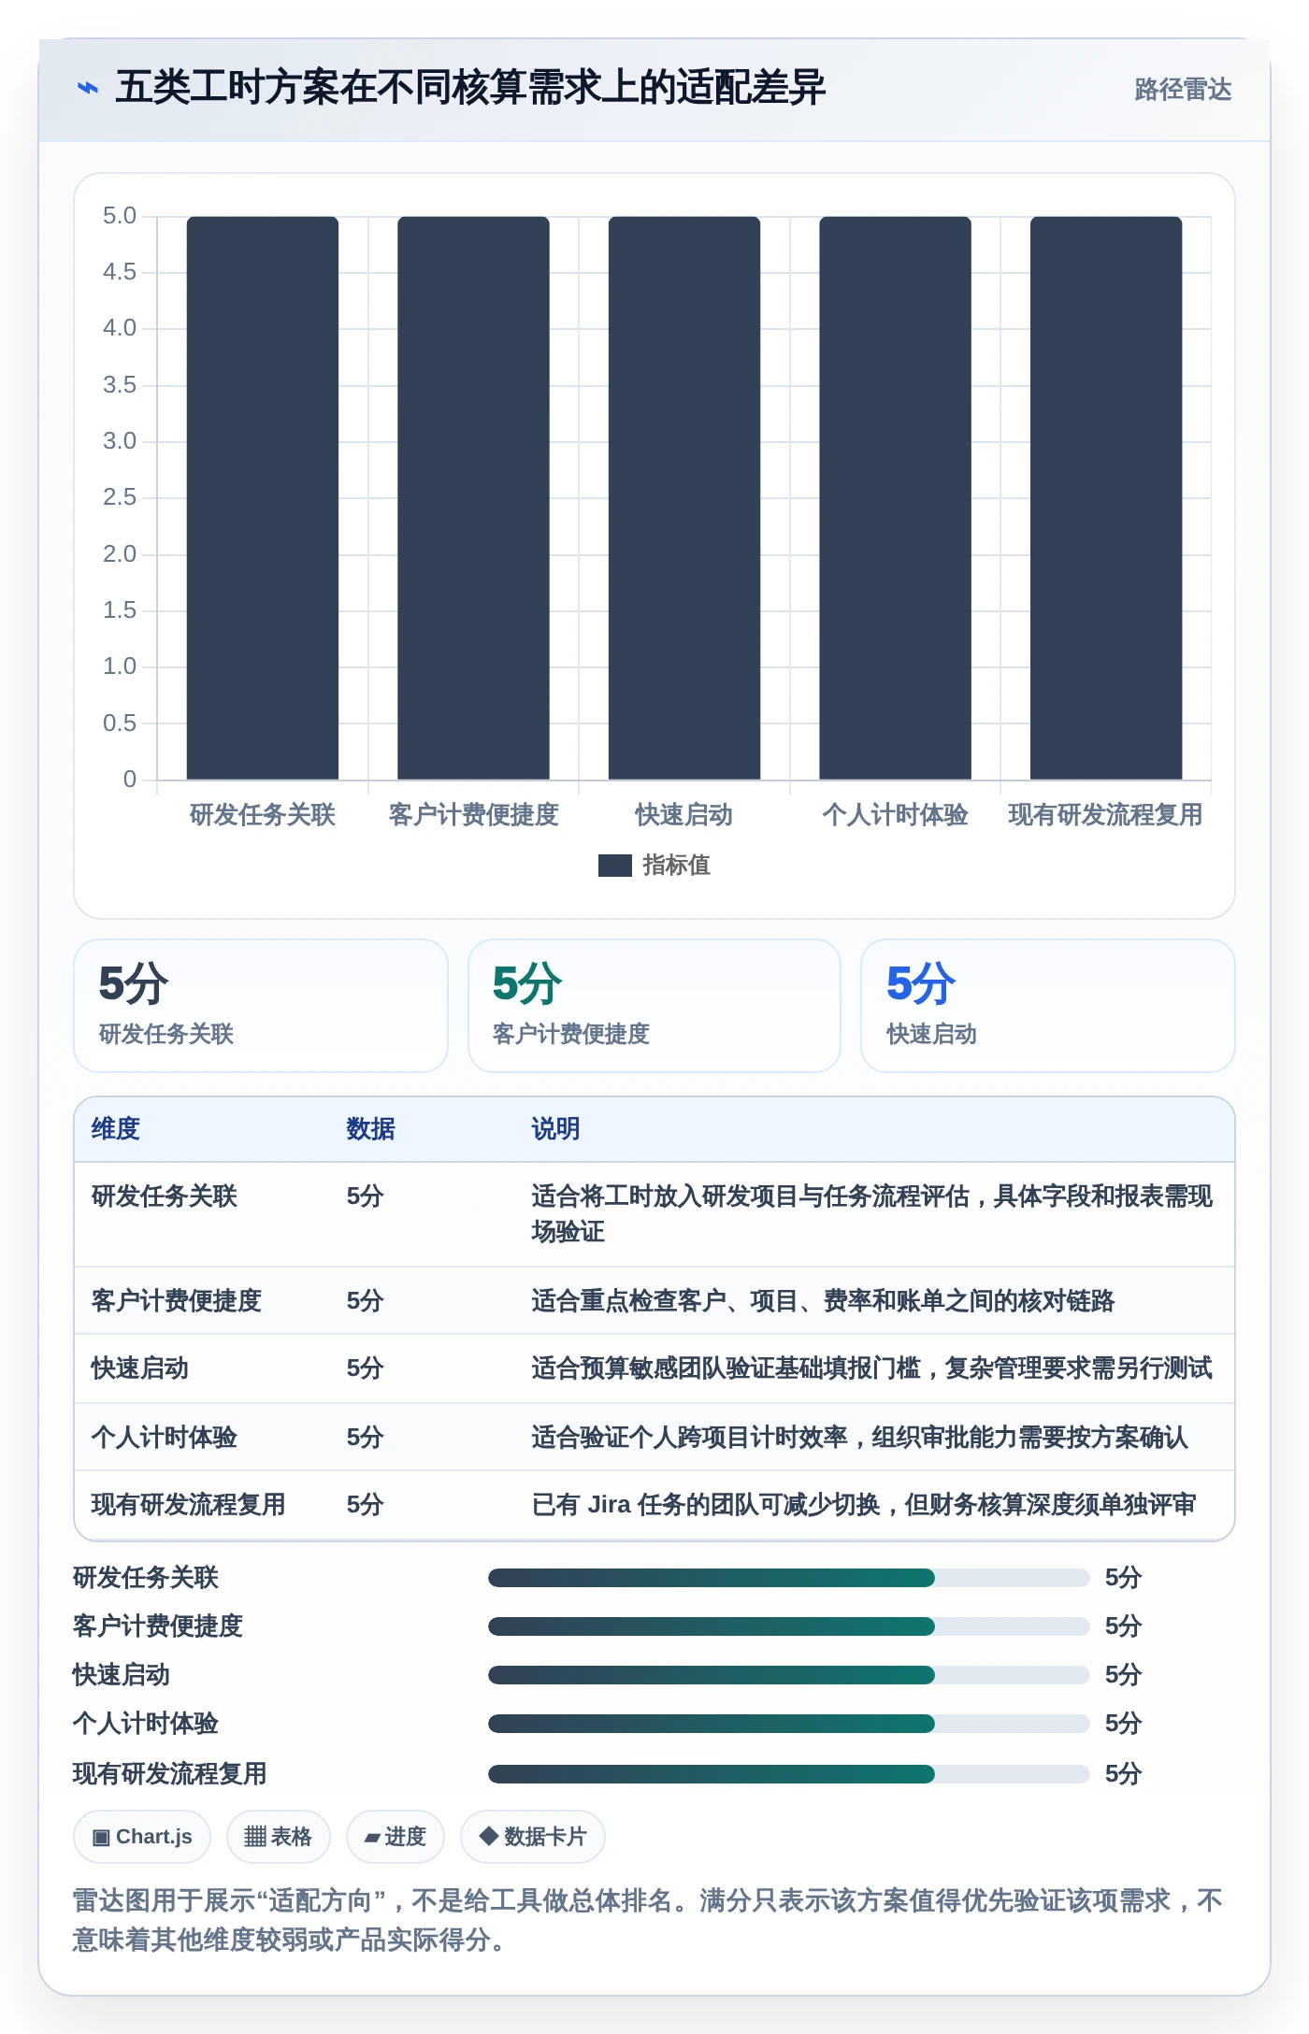Click the 进度 tag chip
The width and height of the screenshot is (1309, 2034).
[396, 1837]
